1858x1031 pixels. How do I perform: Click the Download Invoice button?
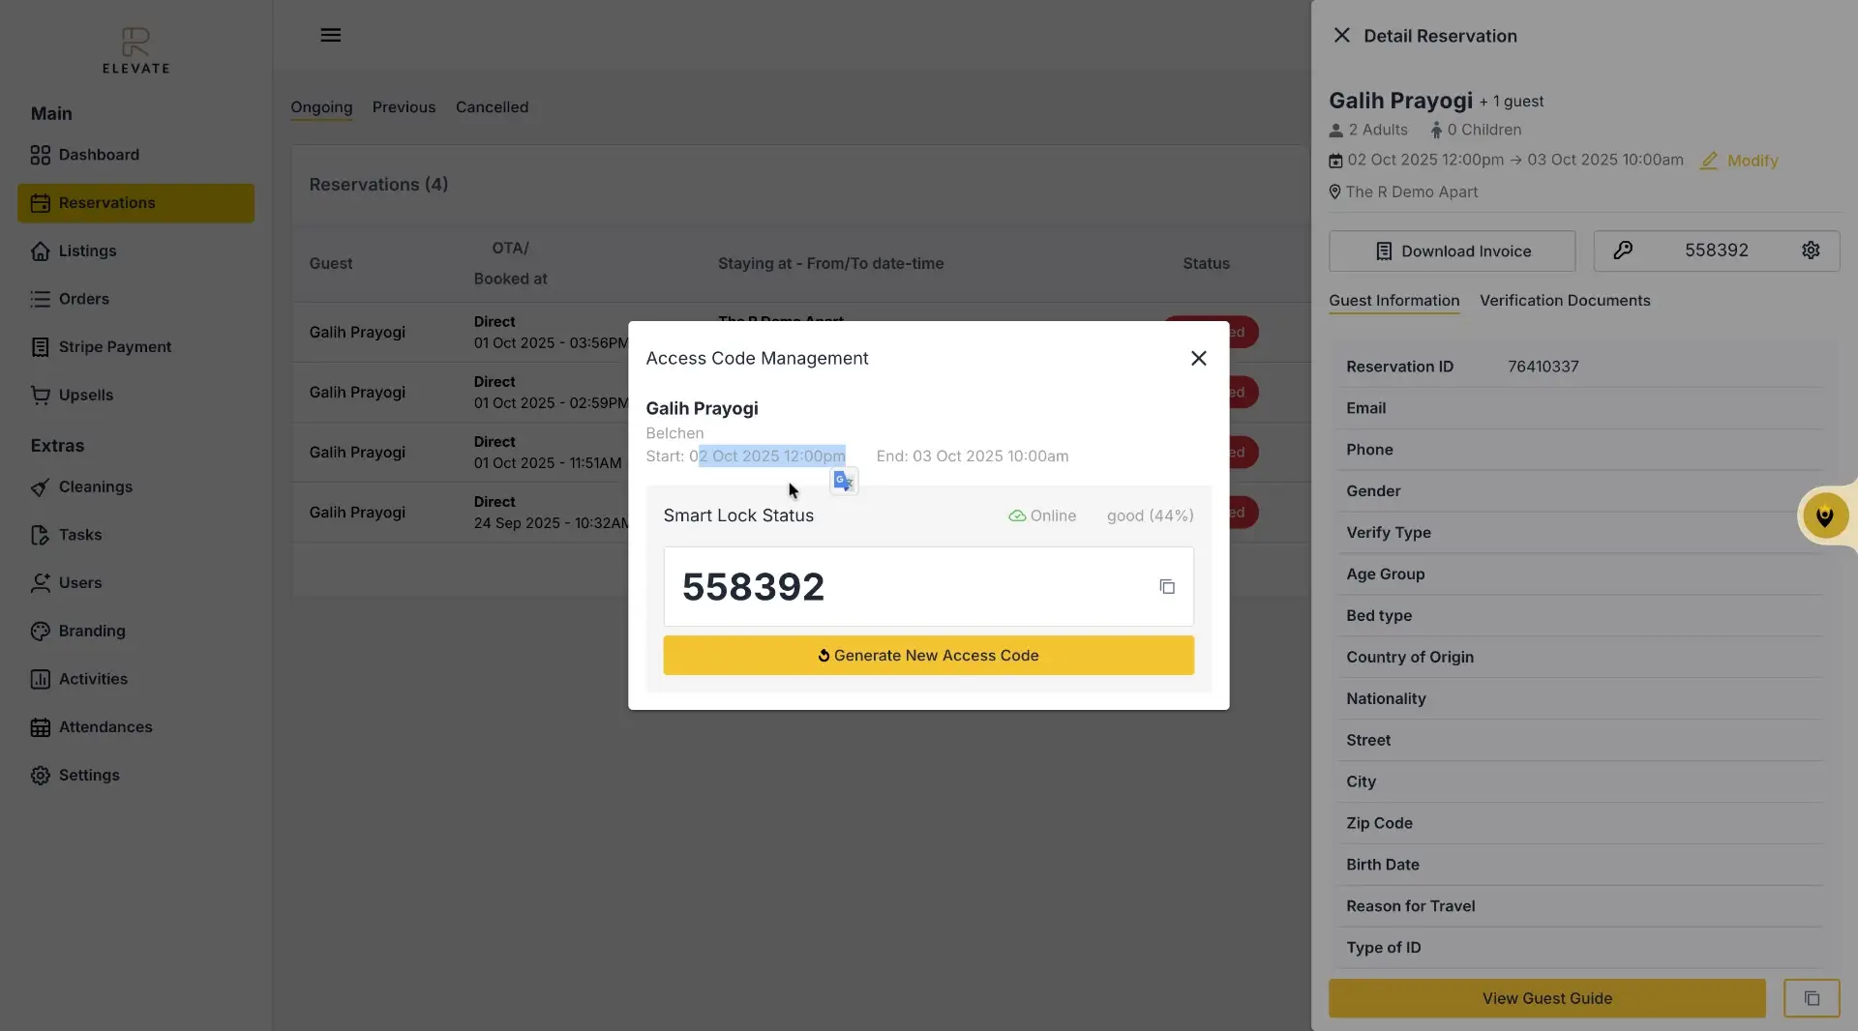click(1452, 250)
